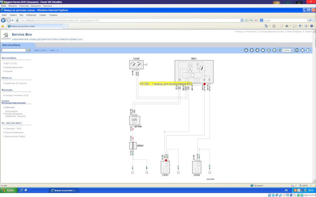The height and width of the screenshot is (197, 316).
Task: Open recent pages dropdown next to nav arrows
Action: click(x=13, y=20)
